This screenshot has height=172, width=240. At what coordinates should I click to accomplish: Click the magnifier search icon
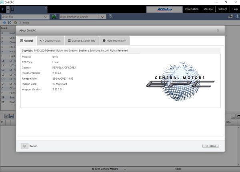pos(111,16)
